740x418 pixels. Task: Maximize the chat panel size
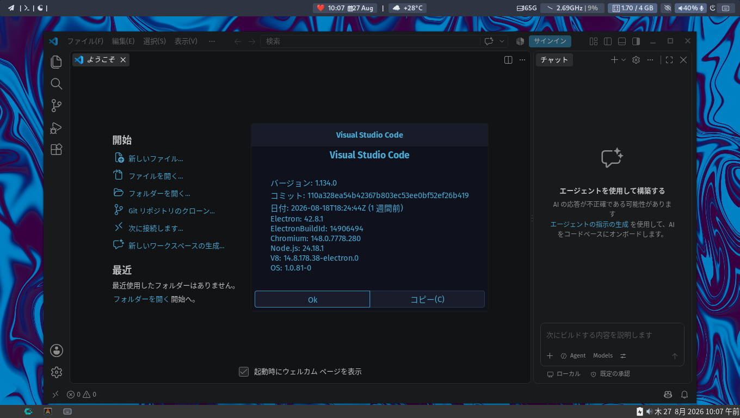669,60
